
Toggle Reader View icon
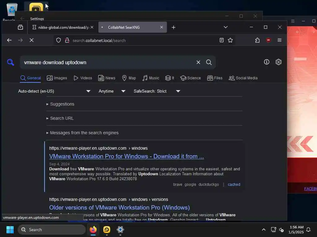(x=222, y=40)
